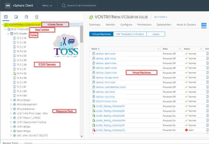Select warning host icon ending in 32
209x144 pixels.
tap(15, 74)
